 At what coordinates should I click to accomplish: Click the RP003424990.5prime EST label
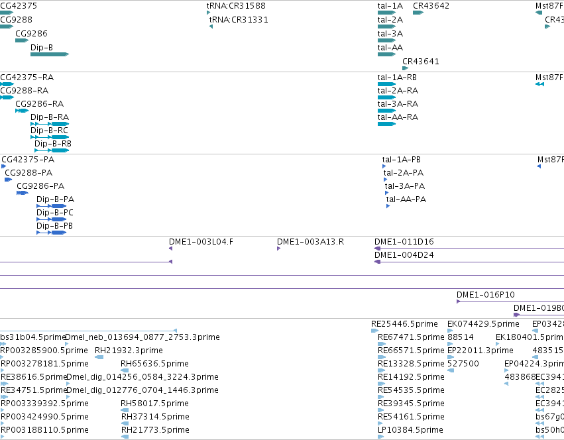pyautogui.click(x=44, y=417)
